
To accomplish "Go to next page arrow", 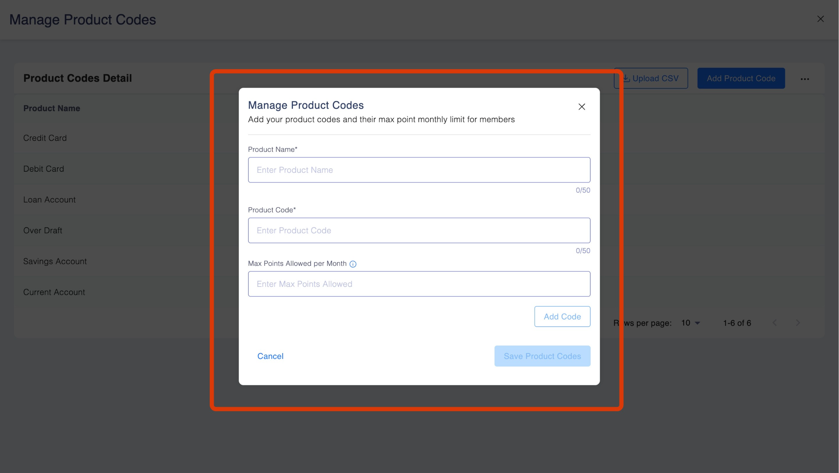I will point(798,323).
